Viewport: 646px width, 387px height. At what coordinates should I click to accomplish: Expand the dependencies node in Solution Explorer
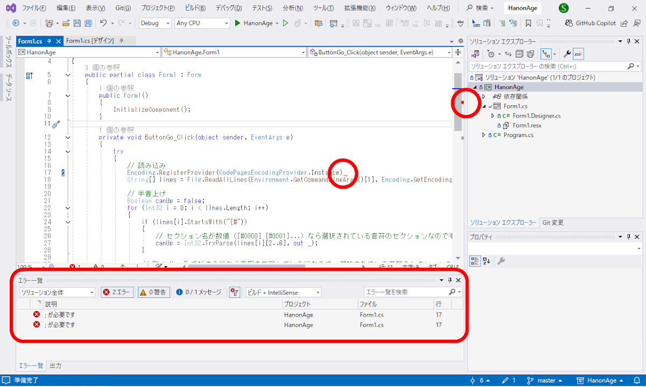[483, 97]
